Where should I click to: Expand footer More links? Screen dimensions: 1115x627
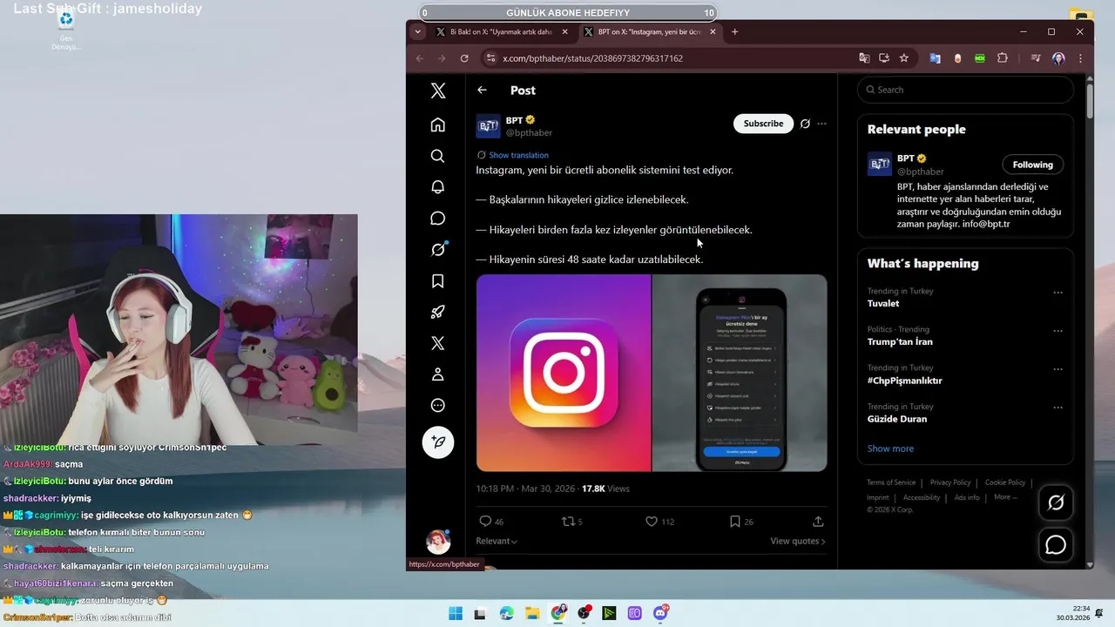(x=1005, y=497)
